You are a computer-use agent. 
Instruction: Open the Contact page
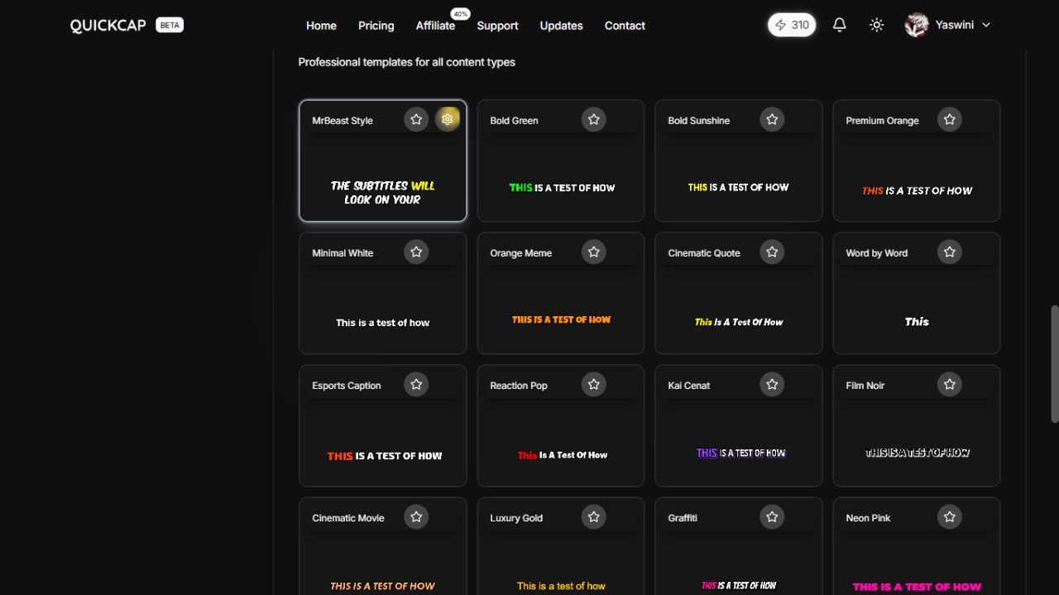click(625, 26)
